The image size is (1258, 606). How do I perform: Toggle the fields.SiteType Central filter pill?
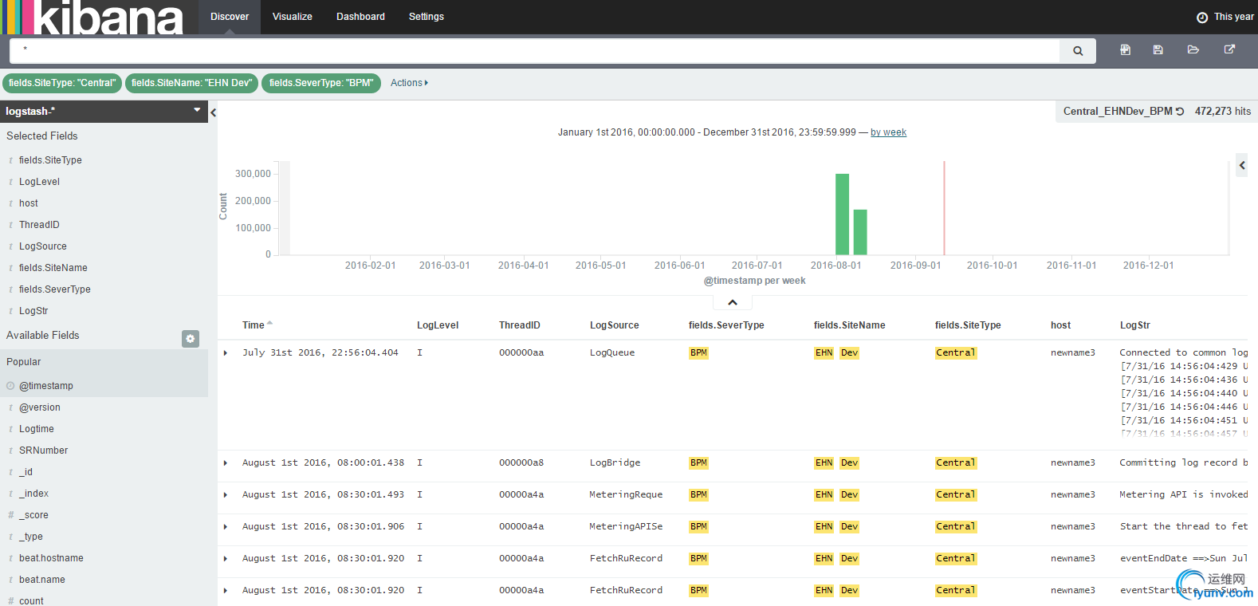(62, 83)
